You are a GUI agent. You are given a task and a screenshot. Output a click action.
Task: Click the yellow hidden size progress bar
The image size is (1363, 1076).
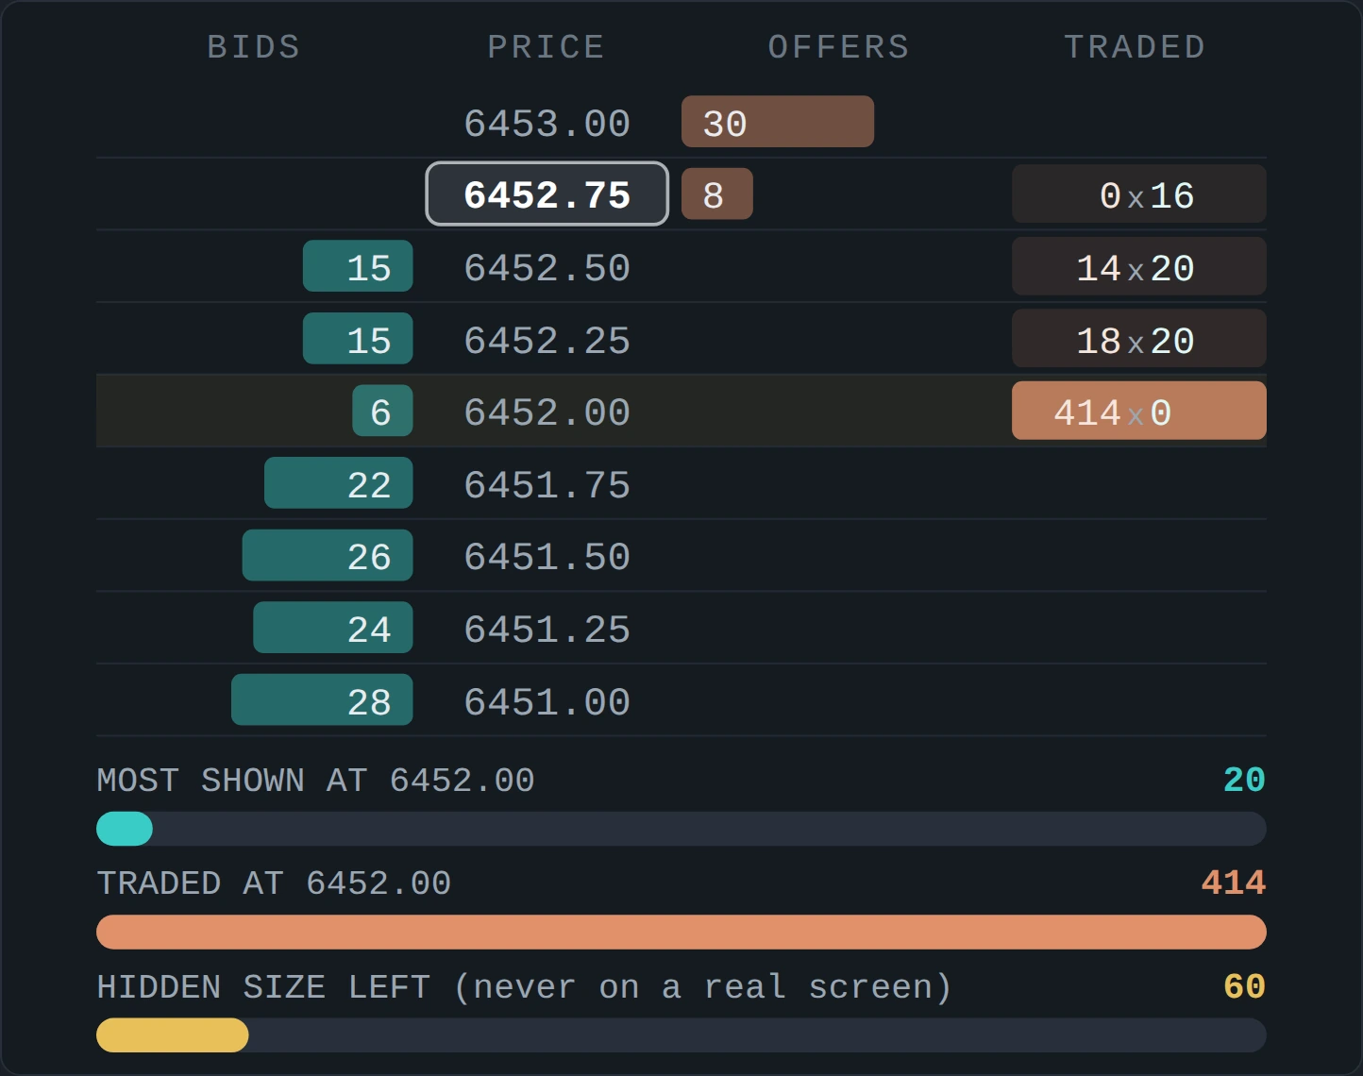tap(681, 1035)
